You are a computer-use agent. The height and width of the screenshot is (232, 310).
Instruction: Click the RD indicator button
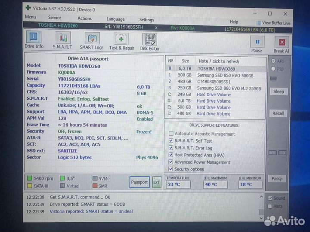pos(282,153)
